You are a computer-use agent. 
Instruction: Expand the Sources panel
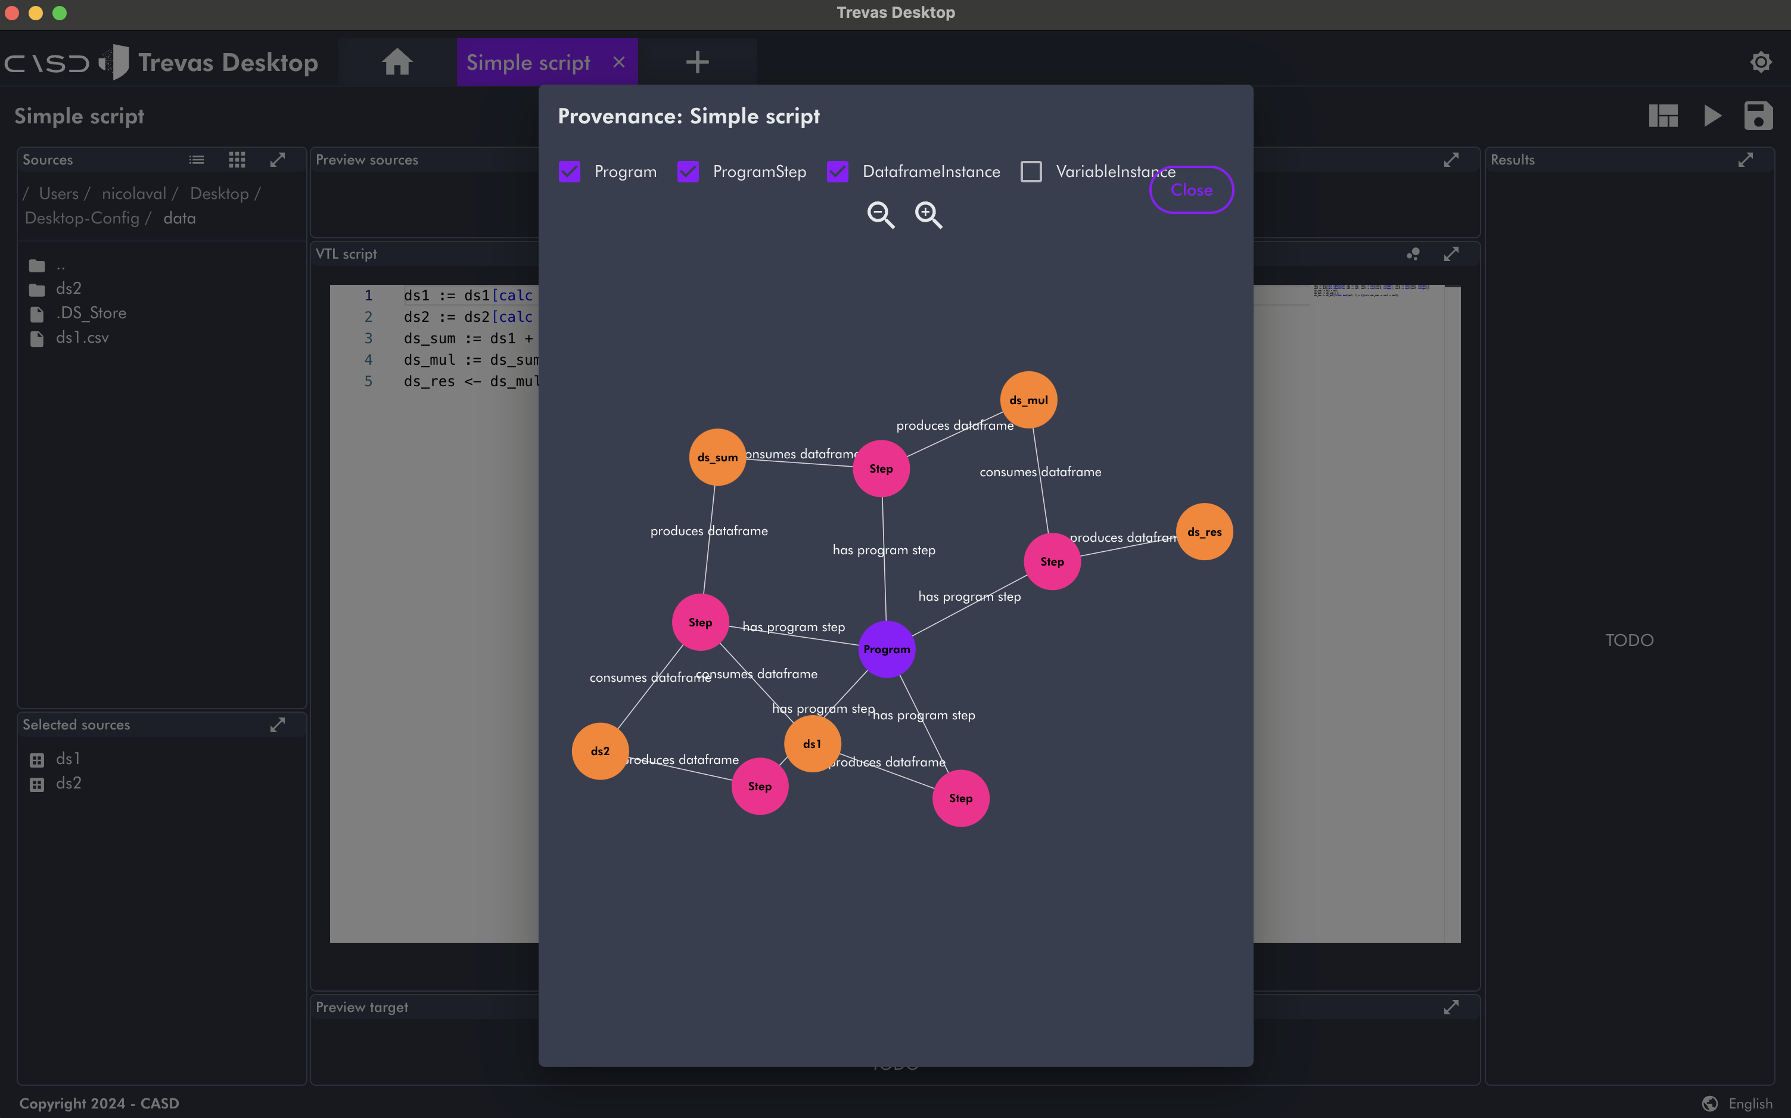[278, 160]
